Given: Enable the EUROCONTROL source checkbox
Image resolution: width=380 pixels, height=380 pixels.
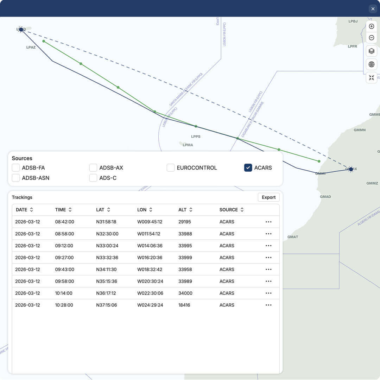Looking at the screenshot, I should 171,168.
